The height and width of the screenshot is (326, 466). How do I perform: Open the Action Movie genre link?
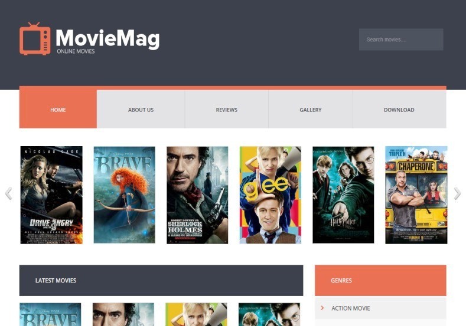point(351,308)
